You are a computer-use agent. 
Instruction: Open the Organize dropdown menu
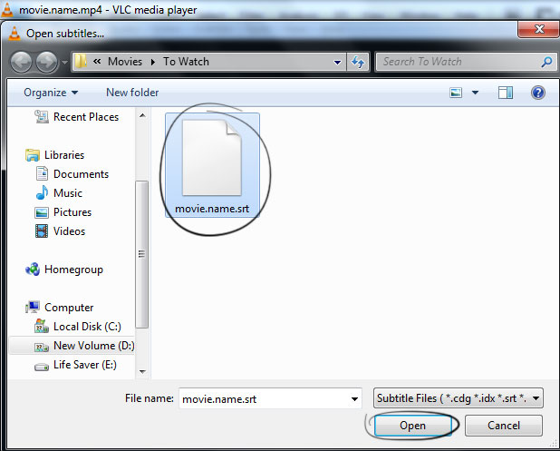(x=51, y=93)
